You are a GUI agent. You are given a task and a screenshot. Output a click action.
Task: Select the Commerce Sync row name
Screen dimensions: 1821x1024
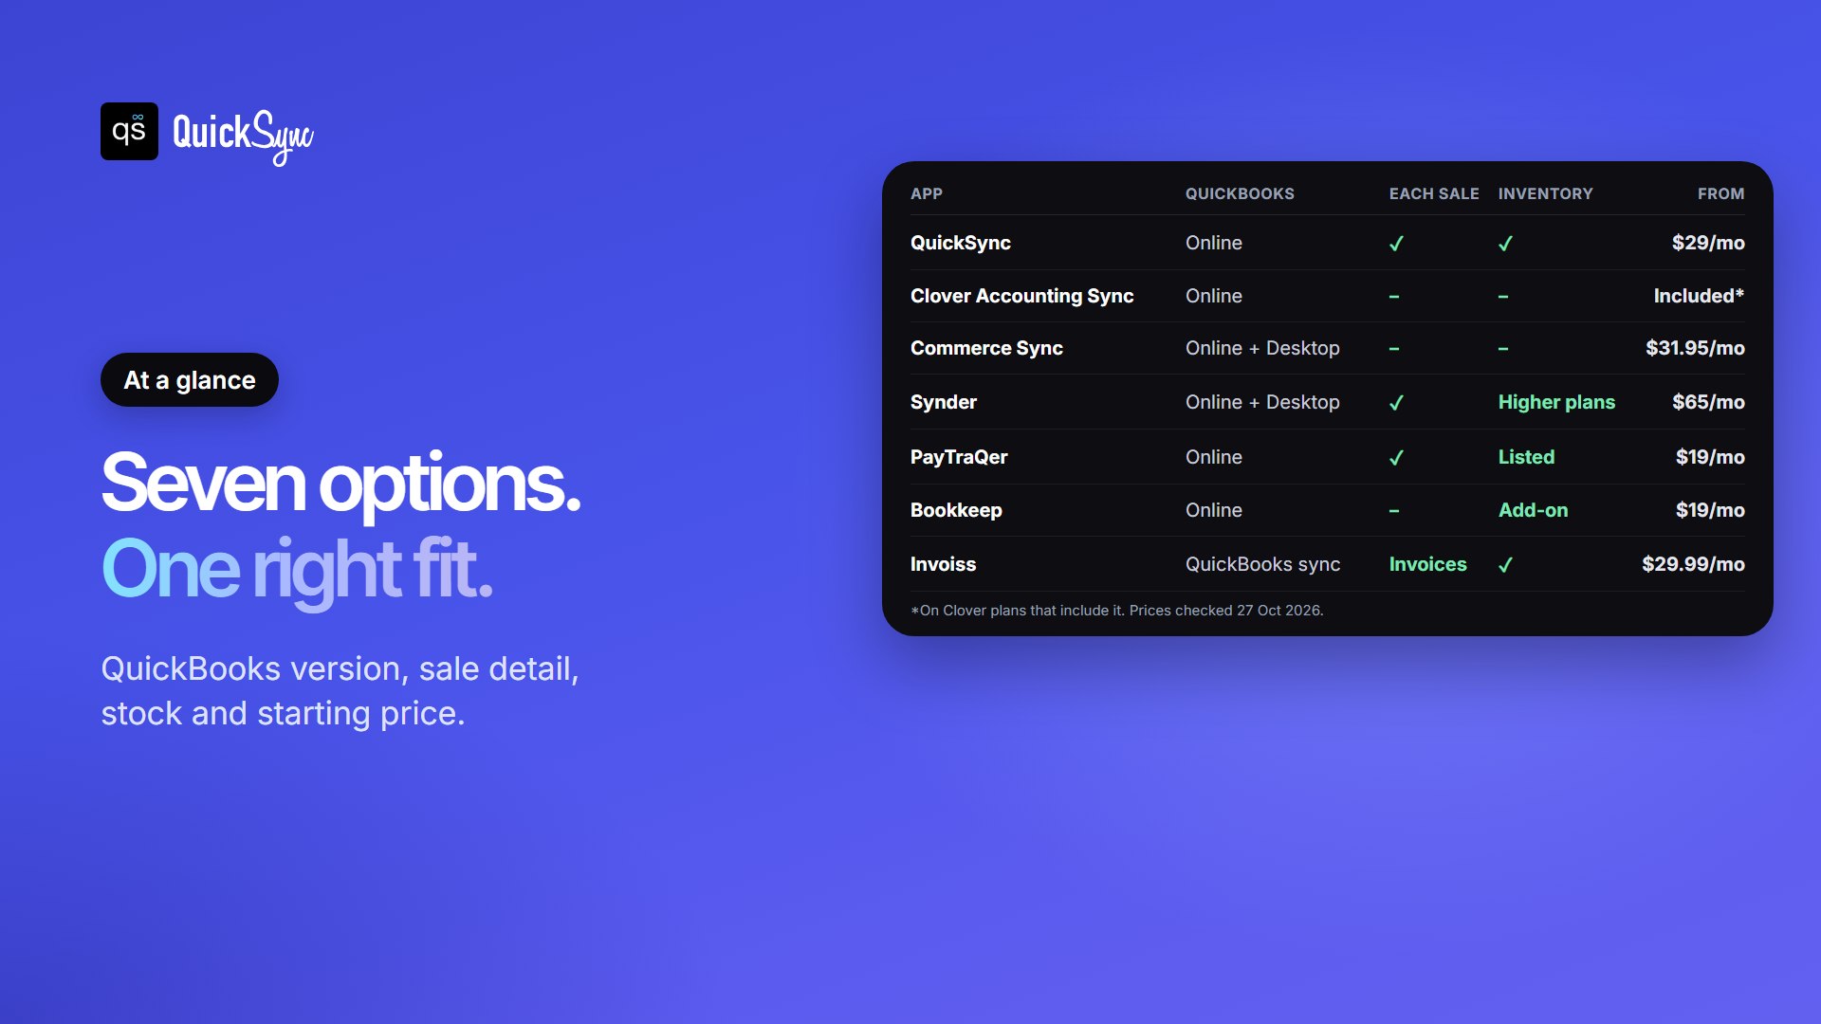[x=986, y=348]
